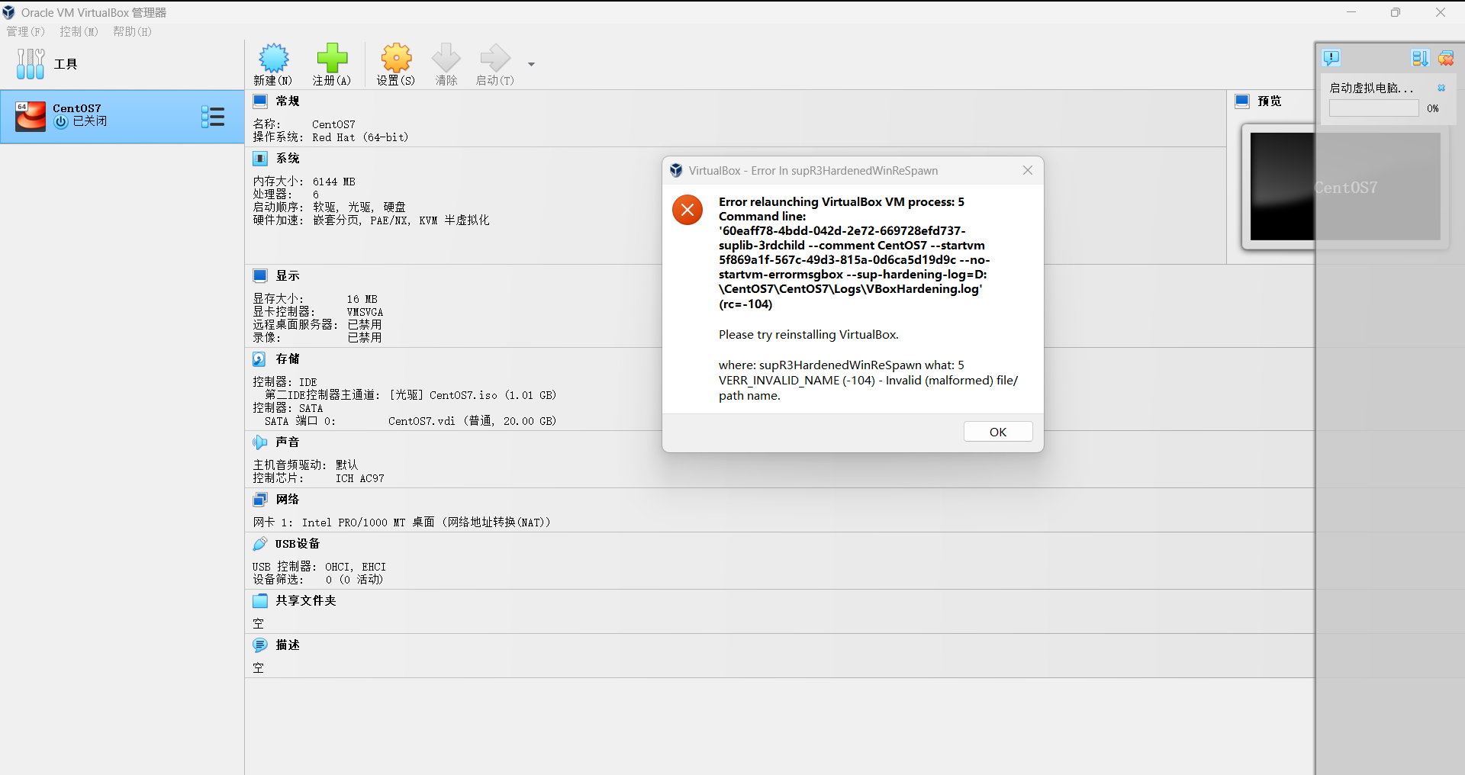This screenshot has width=1465, height=775.
Task: Click the Red Hat (64-bit) operating system value
Action: [x=360, y=137]
